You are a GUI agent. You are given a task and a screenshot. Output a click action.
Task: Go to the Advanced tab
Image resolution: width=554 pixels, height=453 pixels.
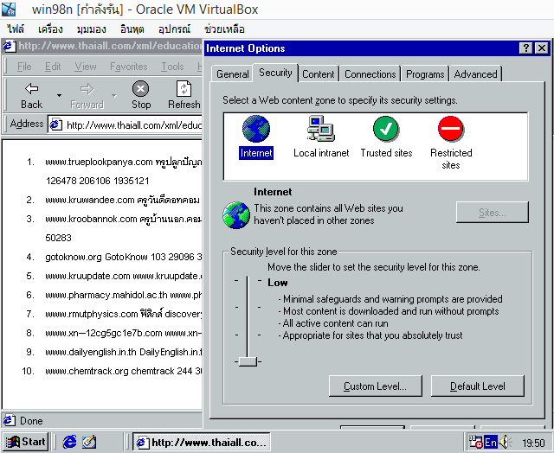[x=475, y=74]
